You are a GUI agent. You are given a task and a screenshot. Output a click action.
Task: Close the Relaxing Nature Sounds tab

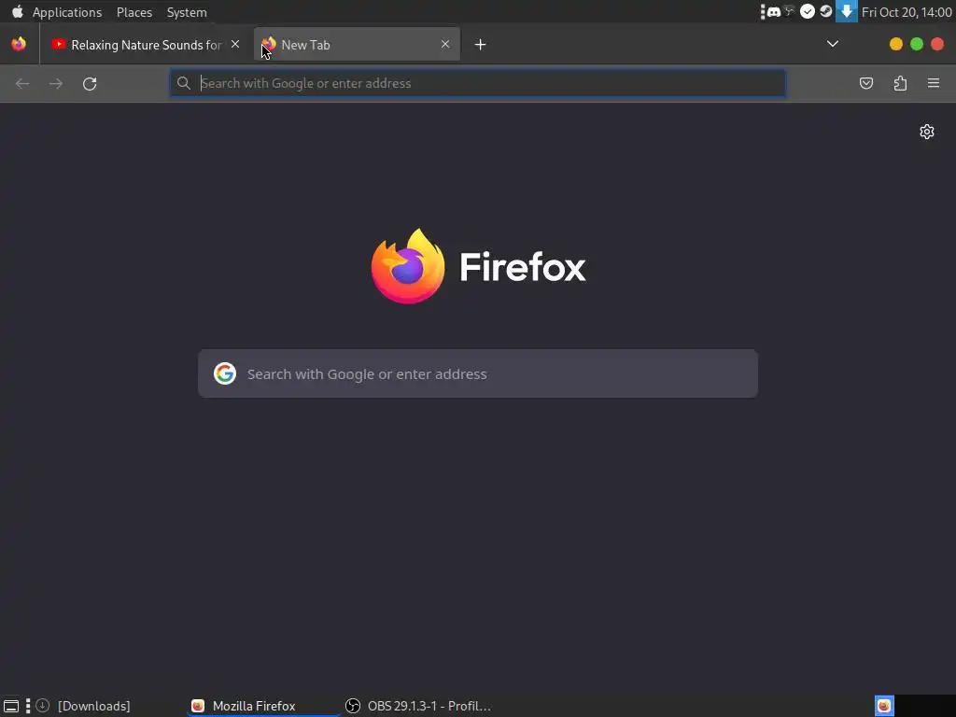(235, 44)
